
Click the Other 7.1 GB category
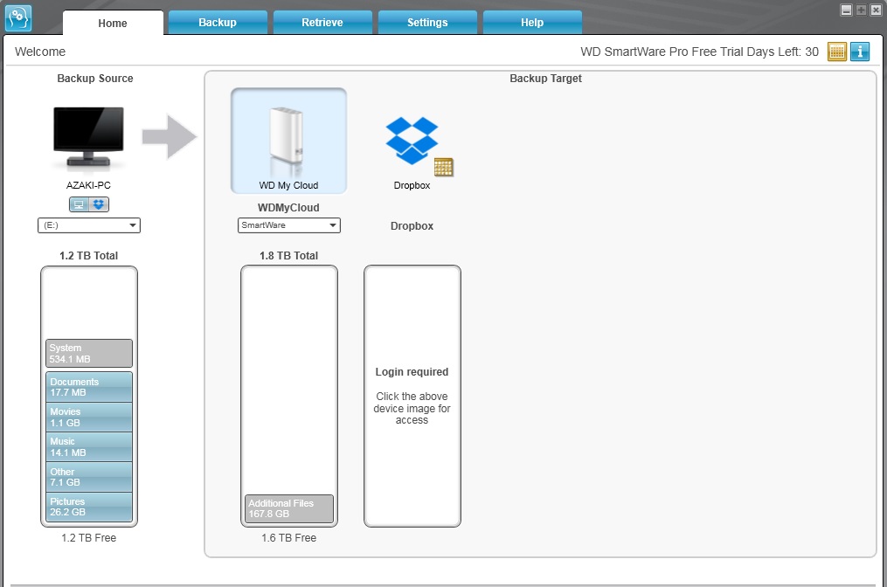tap(89, 477)
